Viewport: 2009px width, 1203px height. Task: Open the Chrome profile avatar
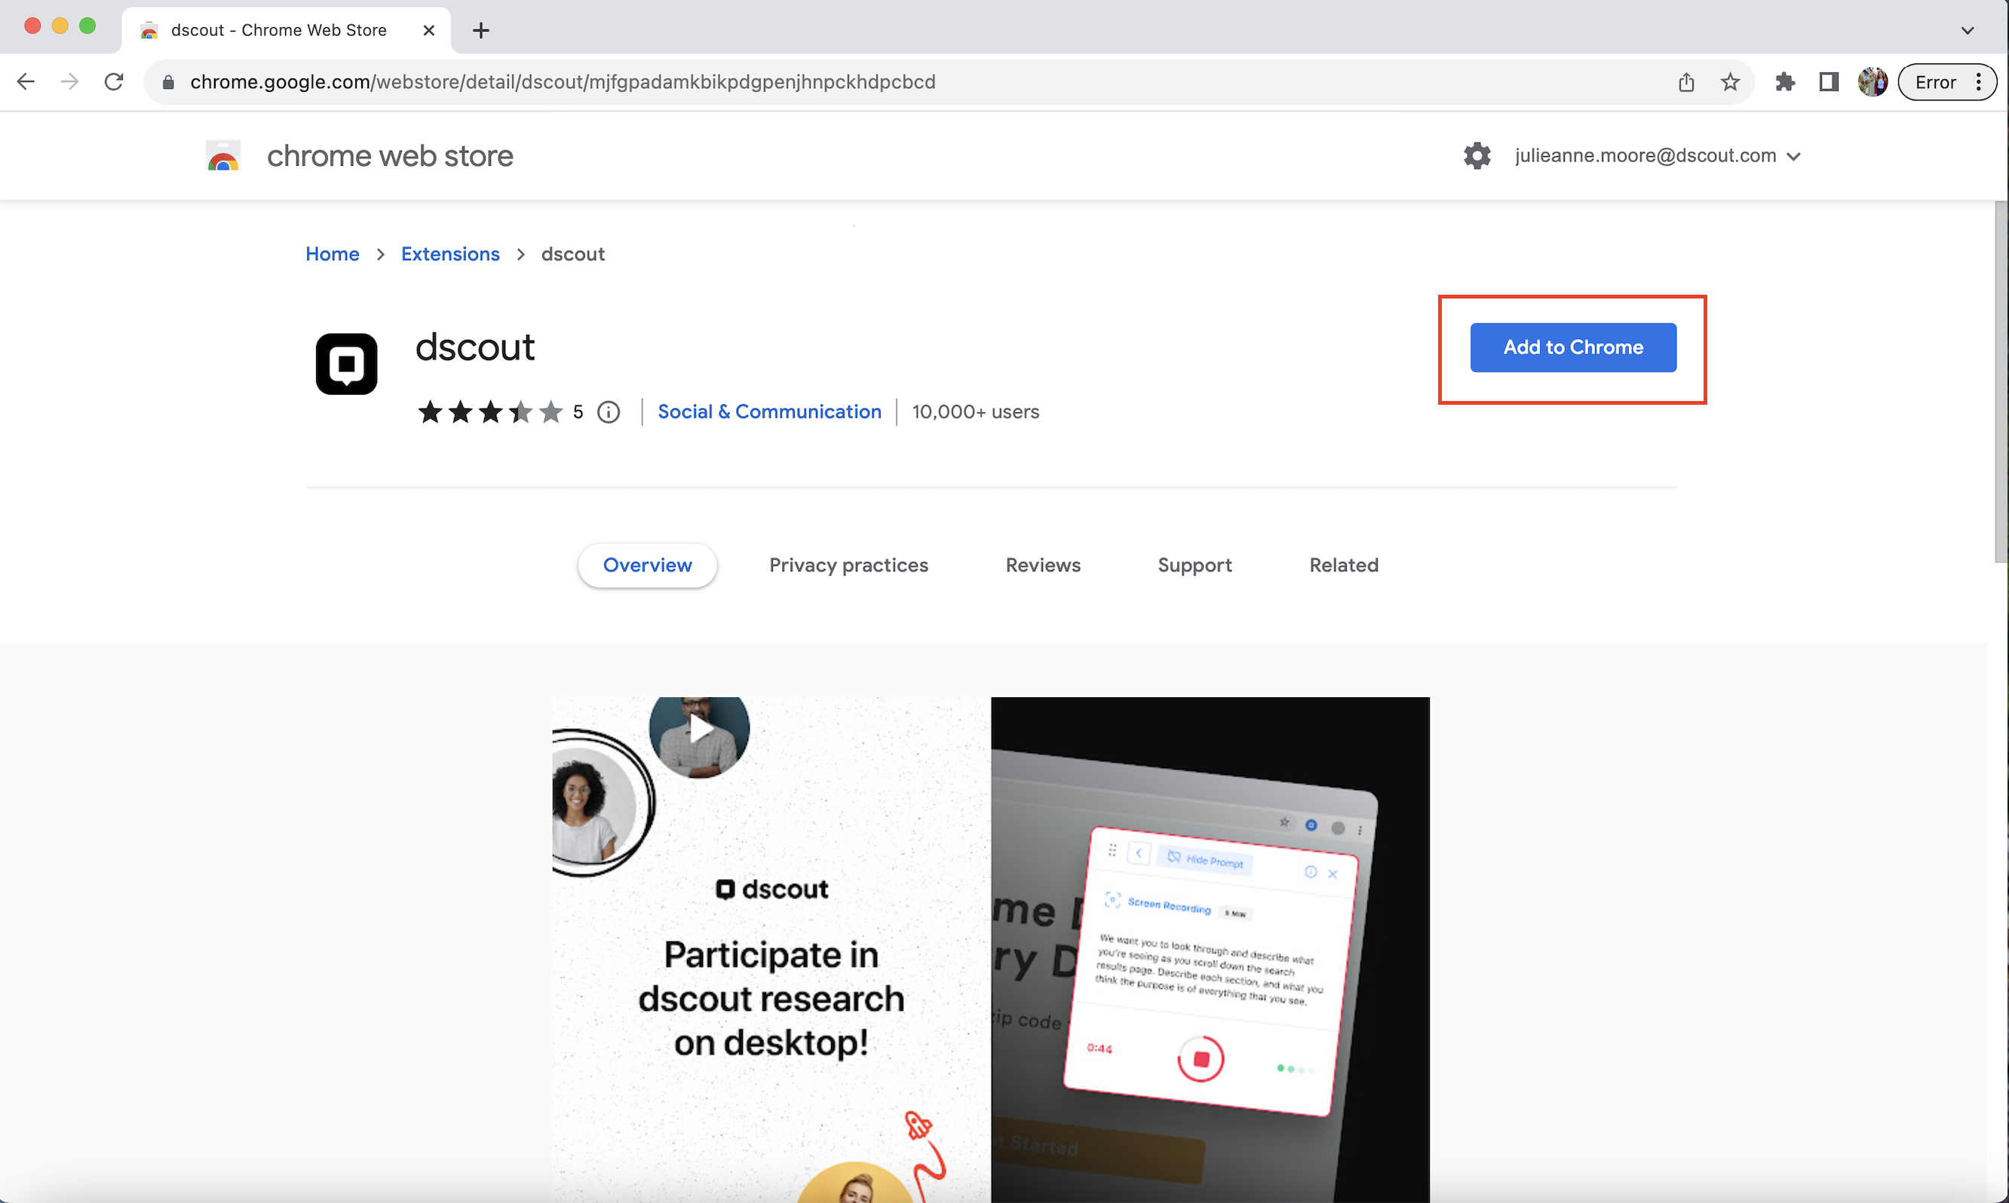[x=1872, y=82]
